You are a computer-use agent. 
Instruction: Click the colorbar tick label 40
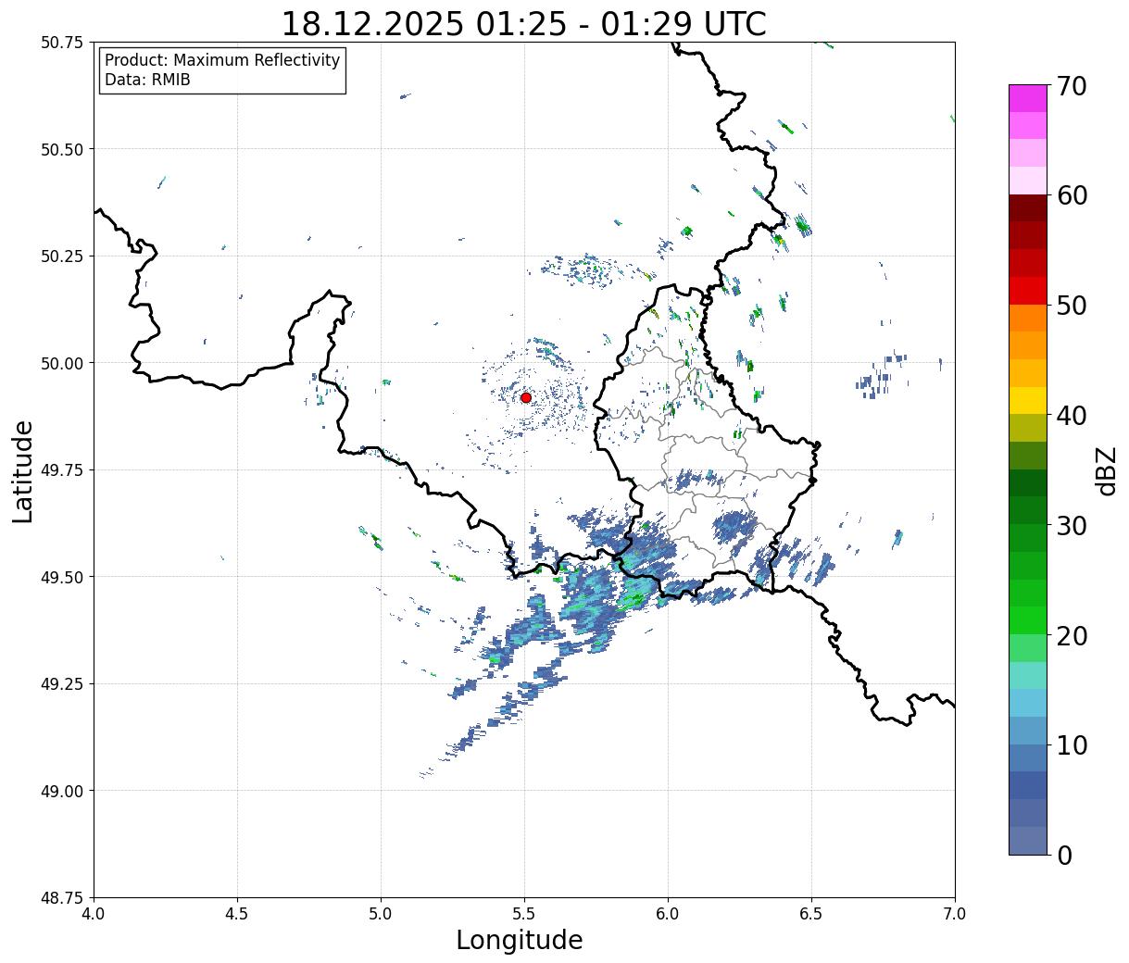1072,416
